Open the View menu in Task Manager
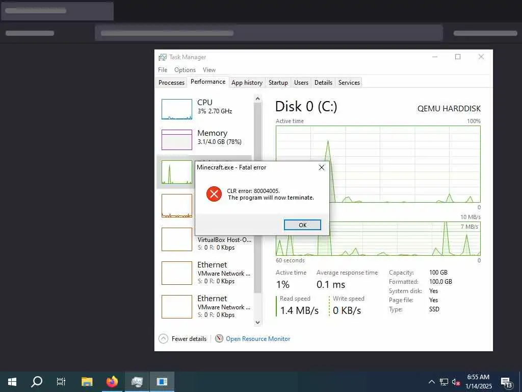The width and height of the screenshot is (522, 392). [209, 69]
